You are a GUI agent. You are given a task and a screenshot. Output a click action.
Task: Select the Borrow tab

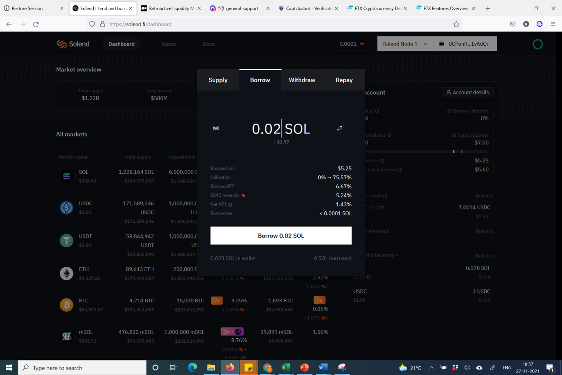click(x=260, y=80)
